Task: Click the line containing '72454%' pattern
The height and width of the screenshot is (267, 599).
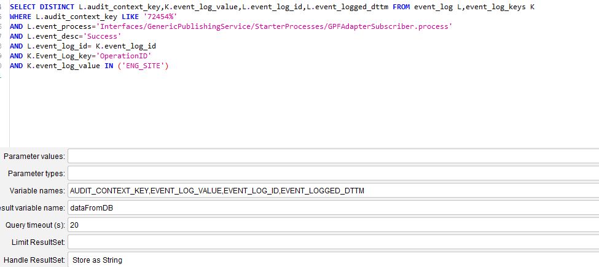Action: [93, 17]
